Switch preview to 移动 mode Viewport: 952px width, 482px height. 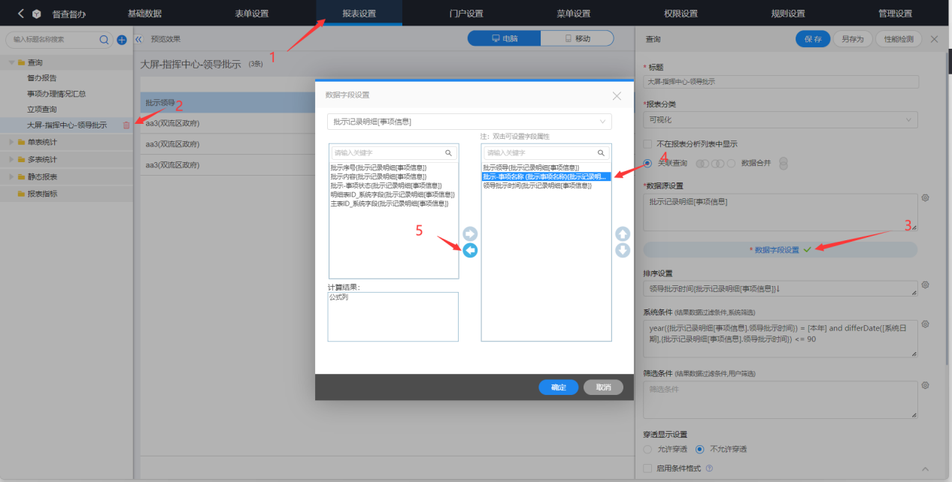coord(577,38)
